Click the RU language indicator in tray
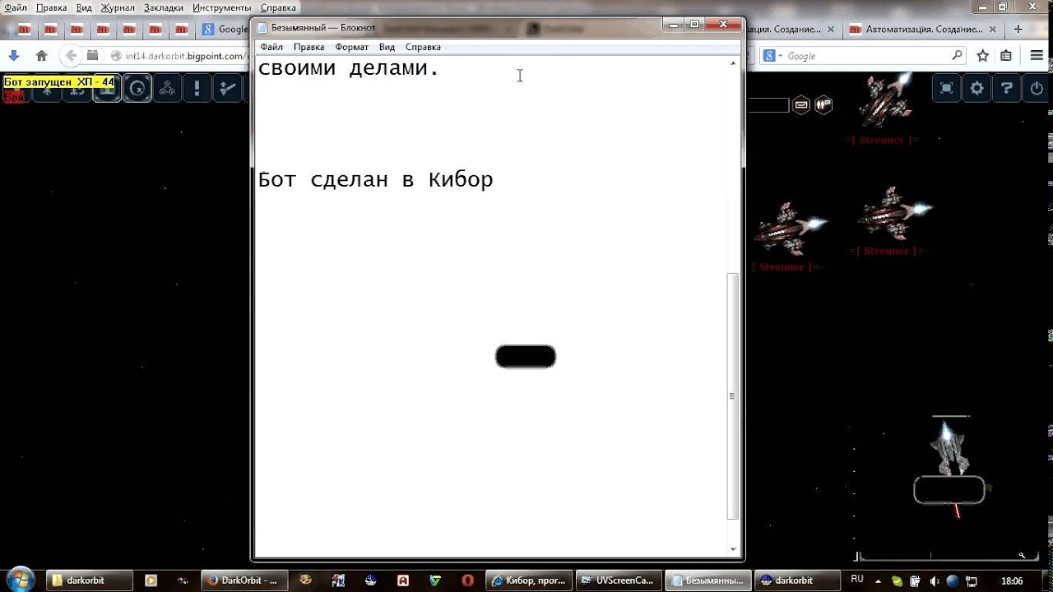The width and height of the screenshot is (1053, 592). (857, 580)
